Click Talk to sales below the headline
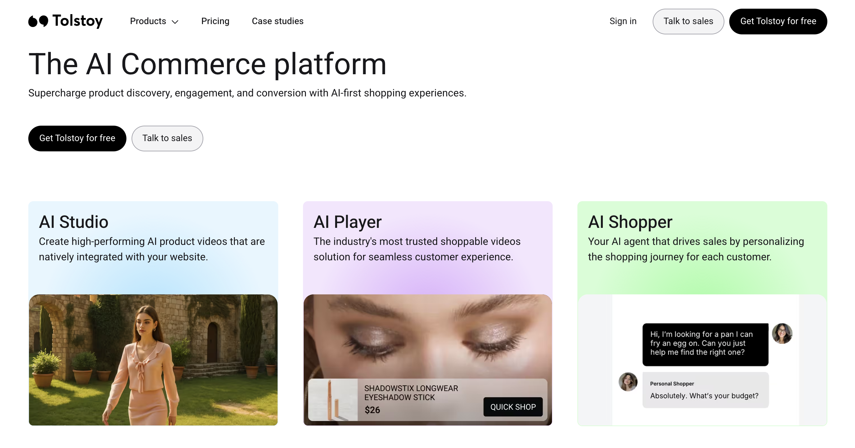Image resolution: width=855 pixels, height=448 pixels. coord(167,138)
